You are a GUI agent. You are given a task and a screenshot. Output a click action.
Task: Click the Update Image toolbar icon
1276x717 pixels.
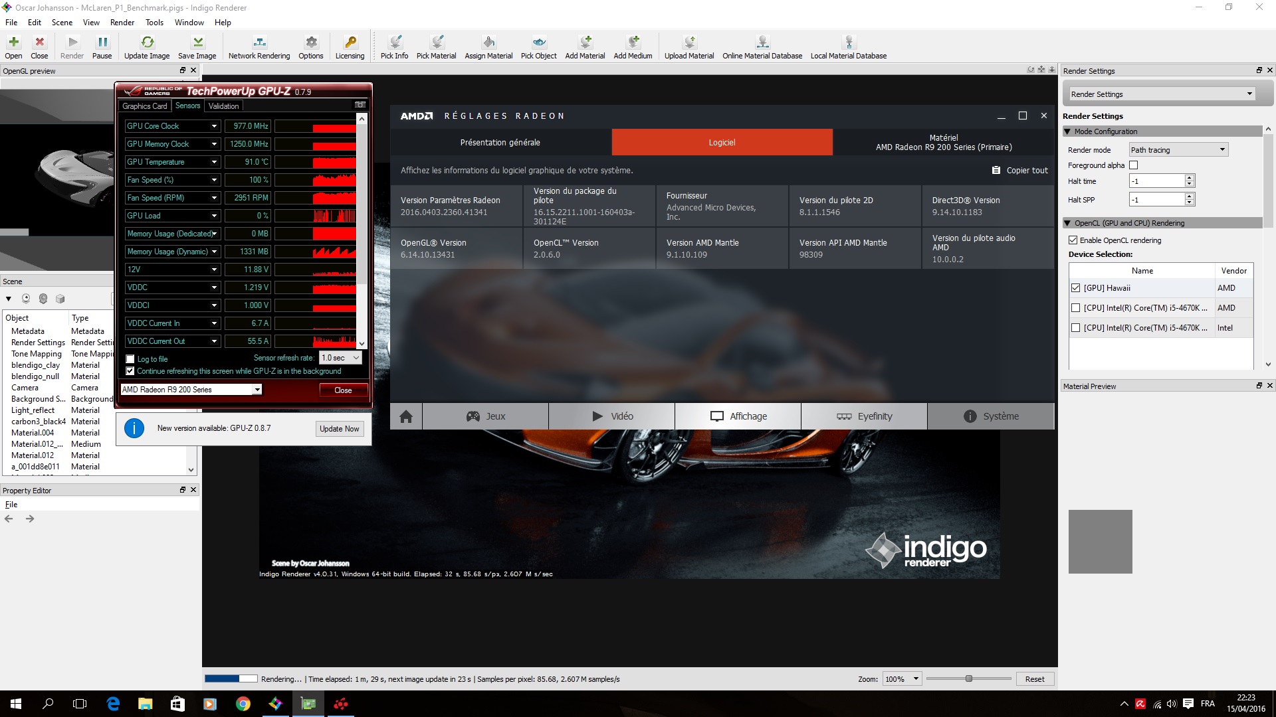click(147, 42)
